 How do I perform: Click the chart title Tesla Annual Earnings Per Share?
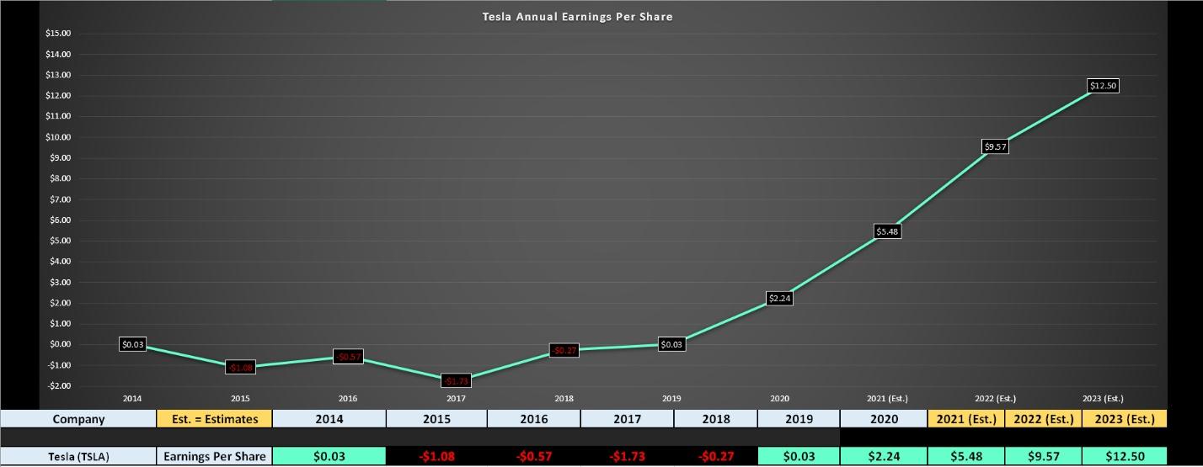point(577,16)
